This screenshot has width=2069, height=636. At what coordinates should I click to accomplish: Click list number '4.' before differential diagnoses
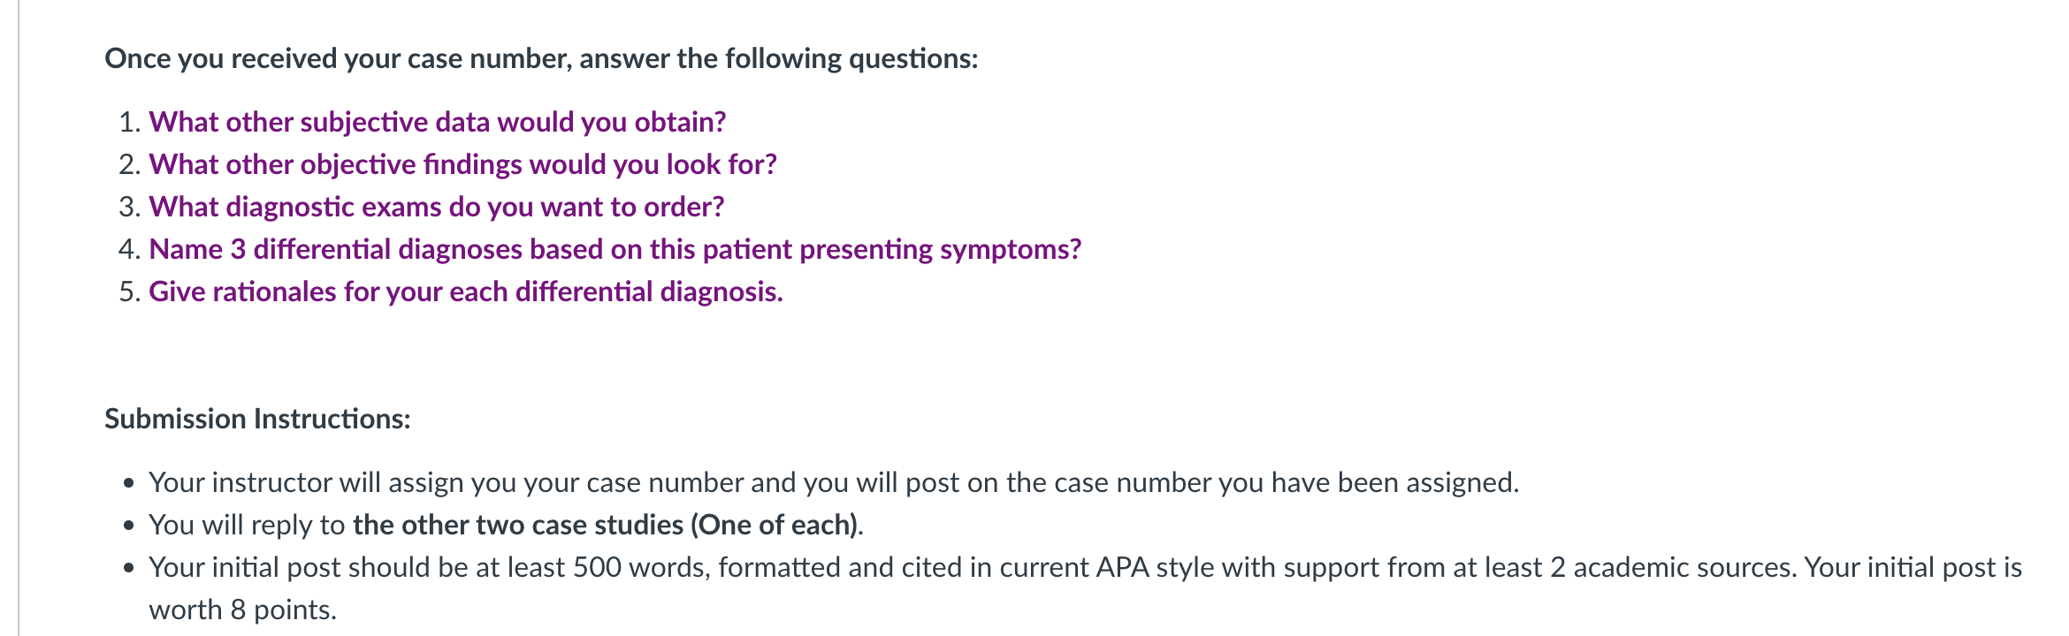coord(130,249)
